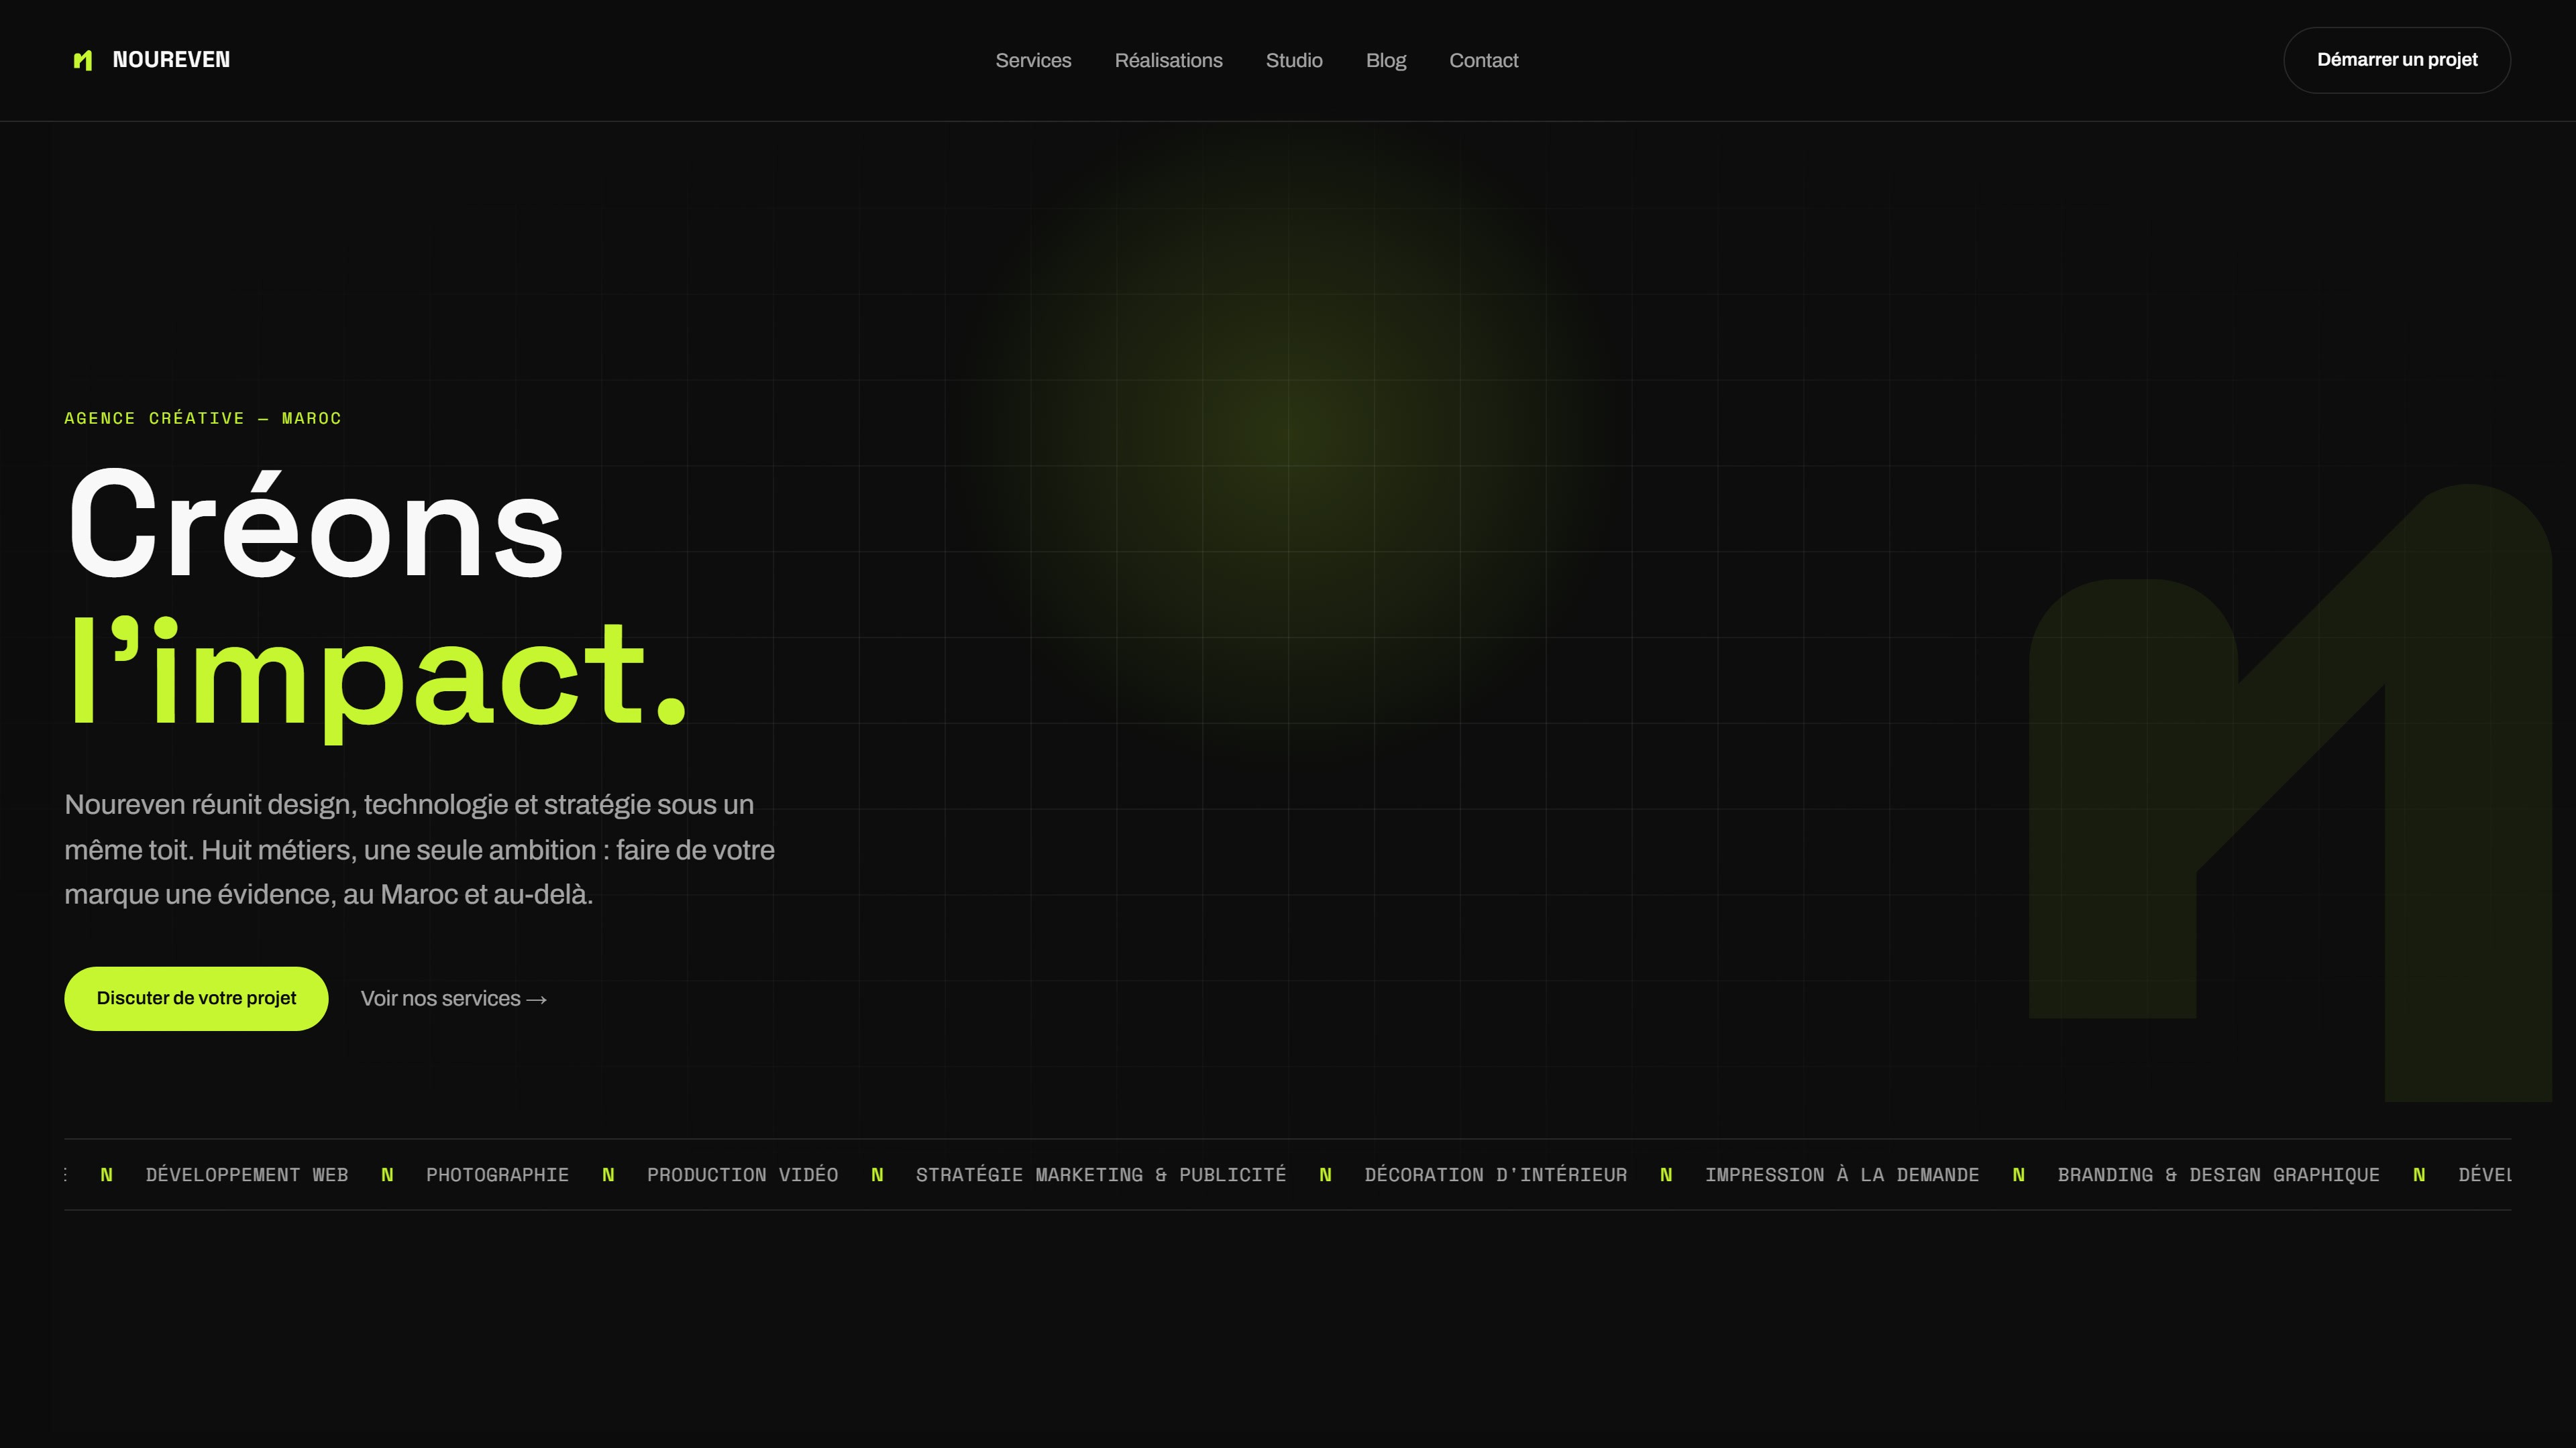Click the N marker before IMPRESSION À LA DEMANDE
Image resolution: width=2576 pixels, height=1448 pixels.
click(1666, 1174)
